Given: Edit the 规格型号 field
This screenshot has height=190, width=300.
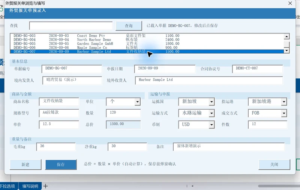Looking at the screenshot, I should (x=59, y=113).
